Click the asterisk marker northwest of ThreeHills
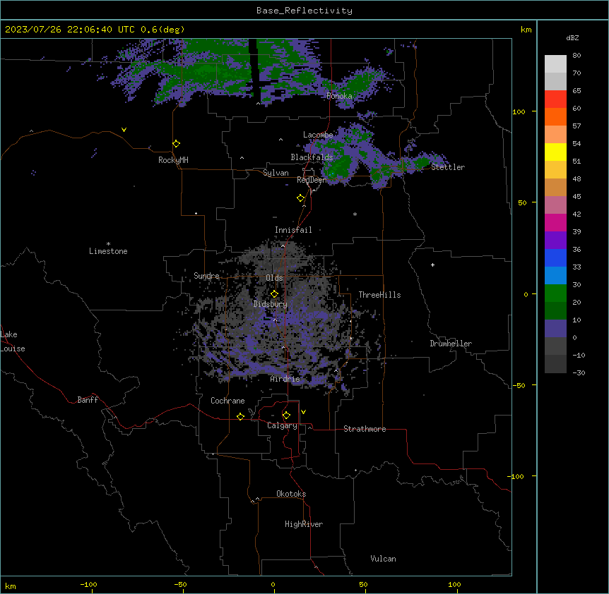609x594 pixels. [x=355, y=214]
